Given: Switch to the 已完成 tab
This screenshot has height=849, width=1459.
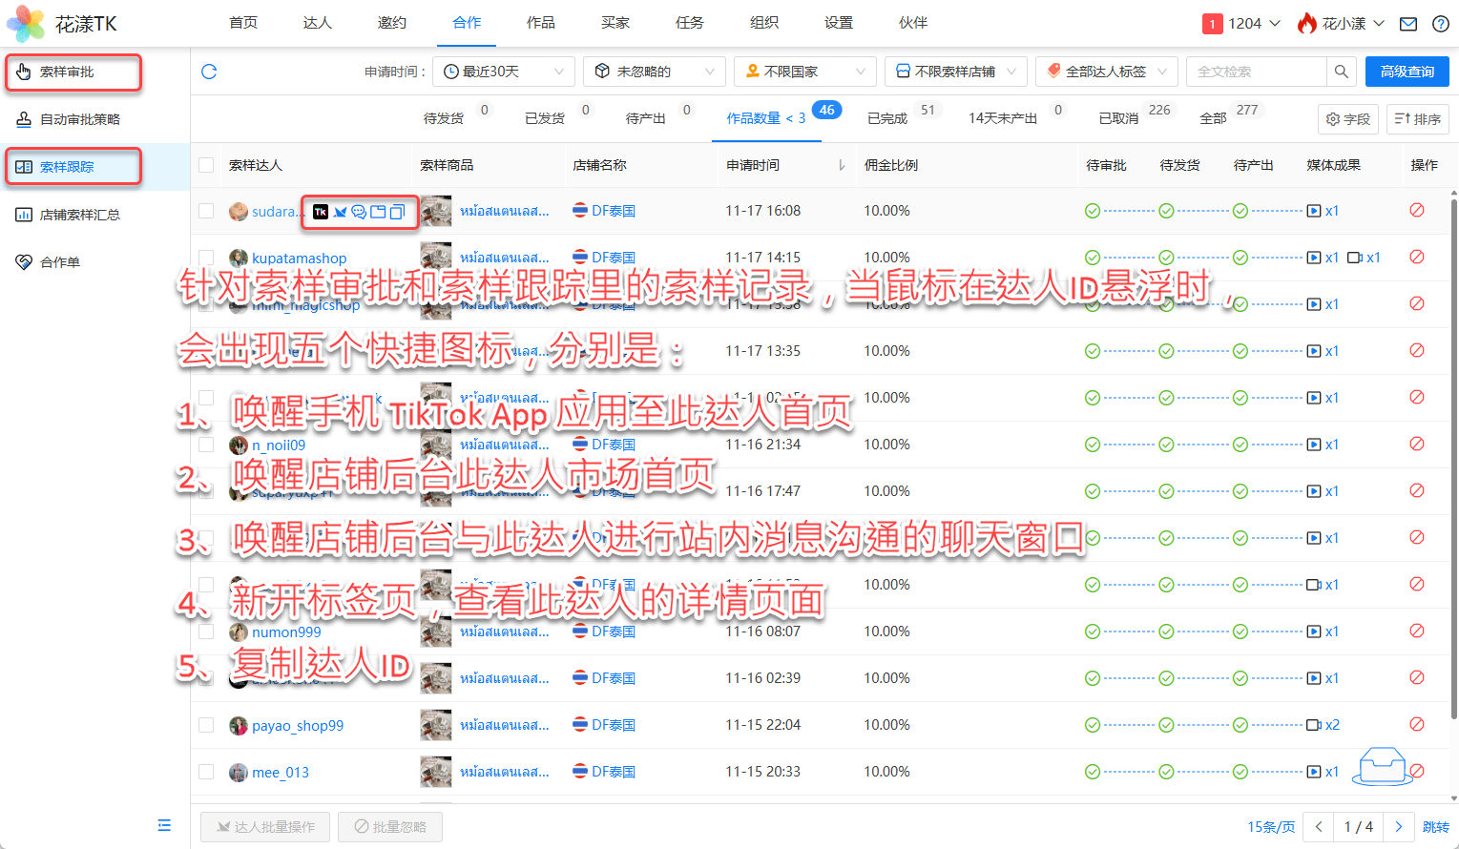Looking at the screenshot, I should click(x=887, y=118).
